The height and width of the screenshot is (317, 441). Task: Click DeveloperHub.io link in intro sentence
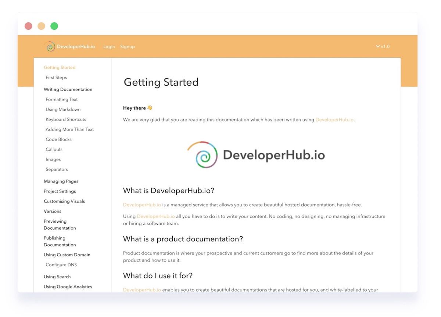click(x=334, y=120)
